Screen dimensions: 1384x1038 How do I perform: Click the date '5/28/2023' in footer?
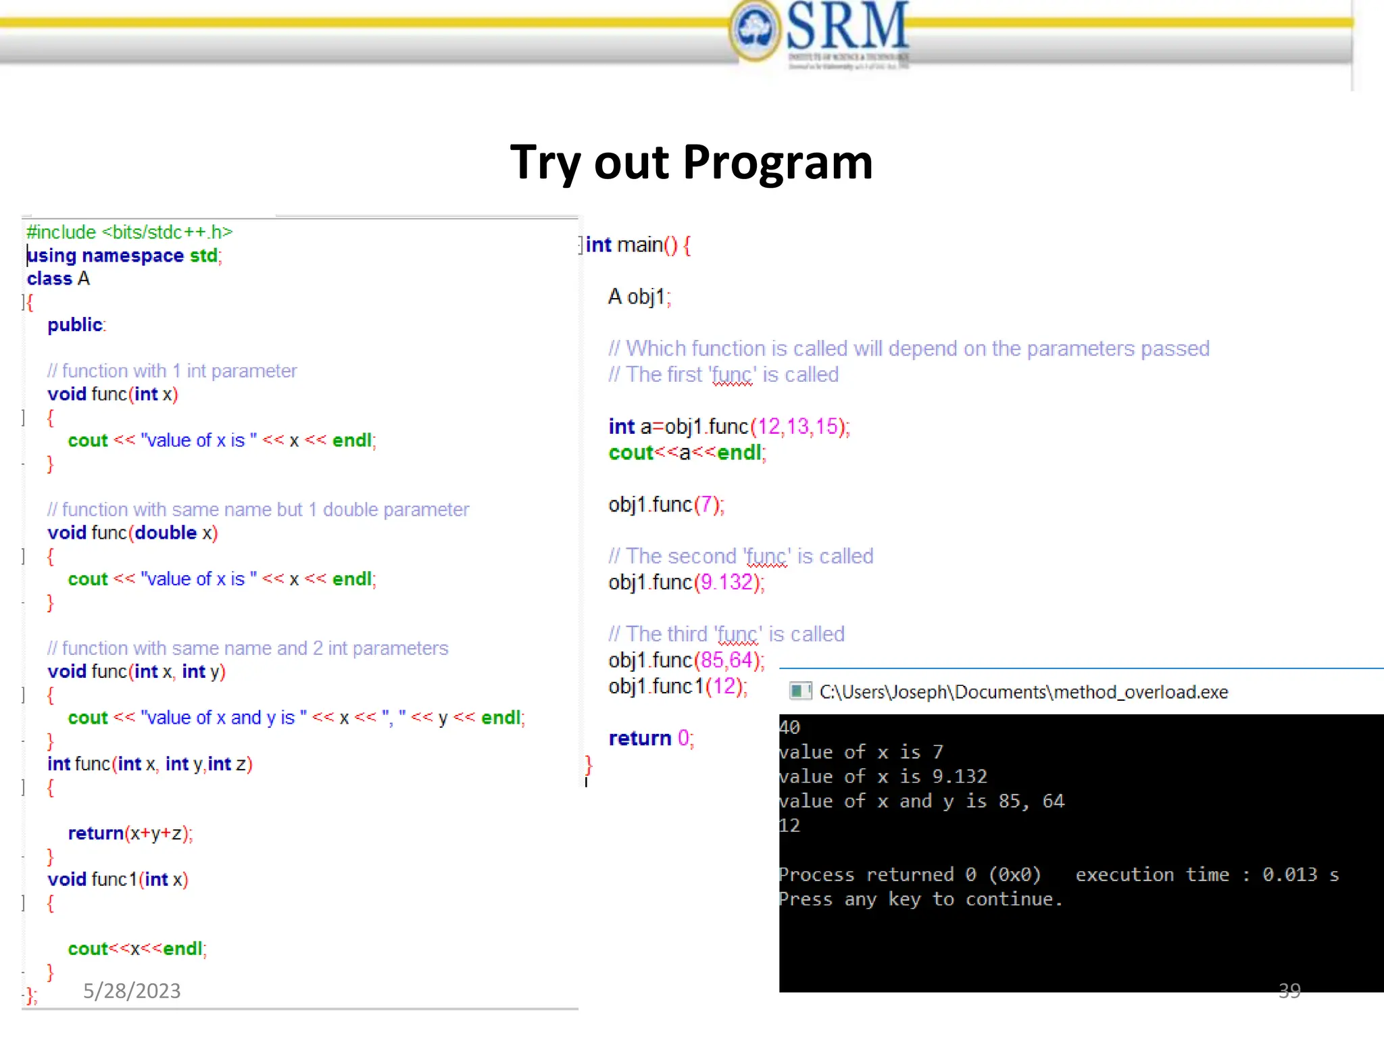point(132,991)
